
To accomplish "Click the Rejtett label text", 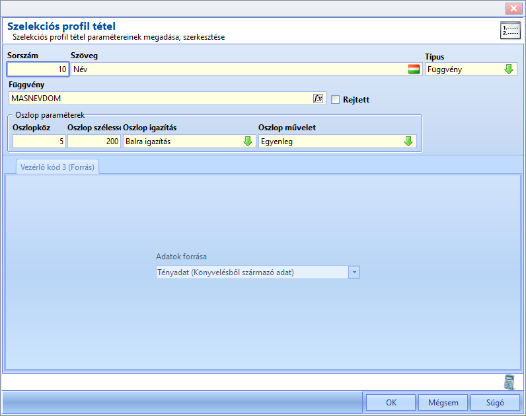I will pos(356,100).
